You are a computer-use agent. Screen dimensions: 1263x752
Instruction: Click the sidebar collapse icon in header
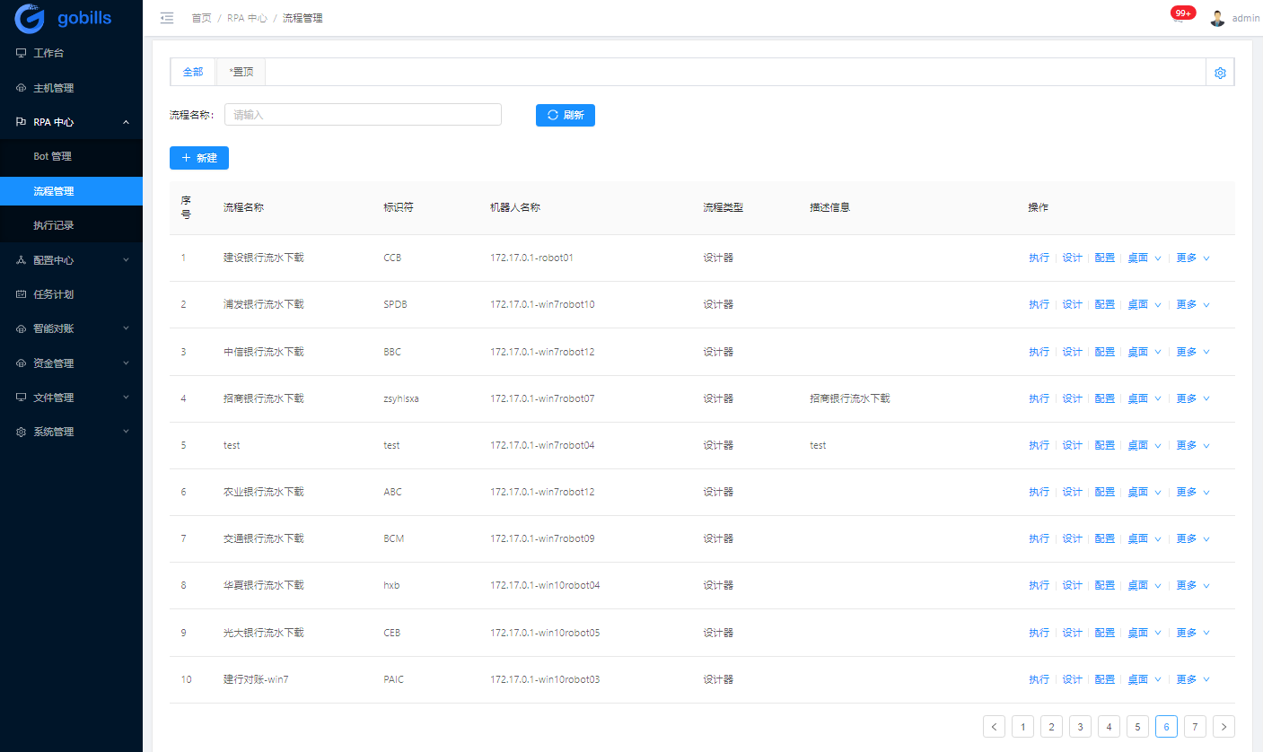tap(166, 18)
